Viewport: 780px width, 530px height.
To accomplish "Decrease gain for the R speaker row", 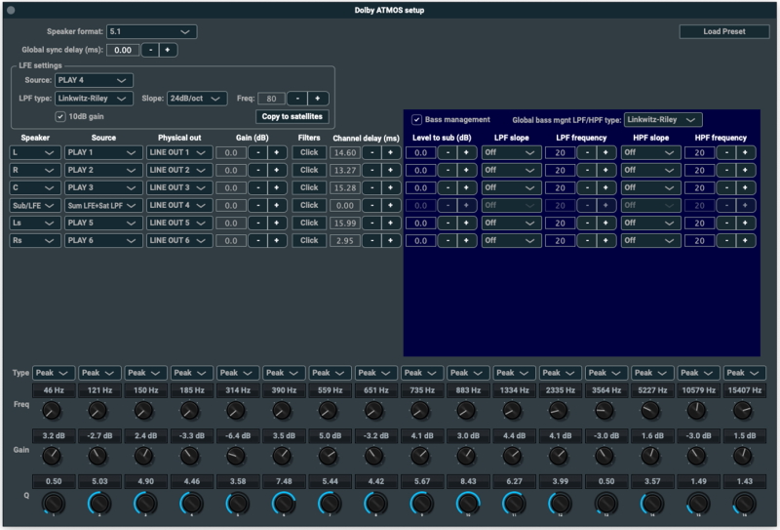I will (257, 170).
